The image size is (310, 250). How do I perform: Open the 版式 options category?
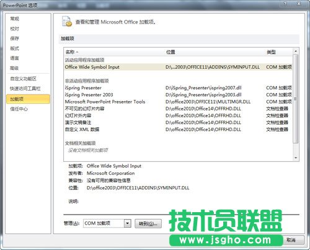14,48
